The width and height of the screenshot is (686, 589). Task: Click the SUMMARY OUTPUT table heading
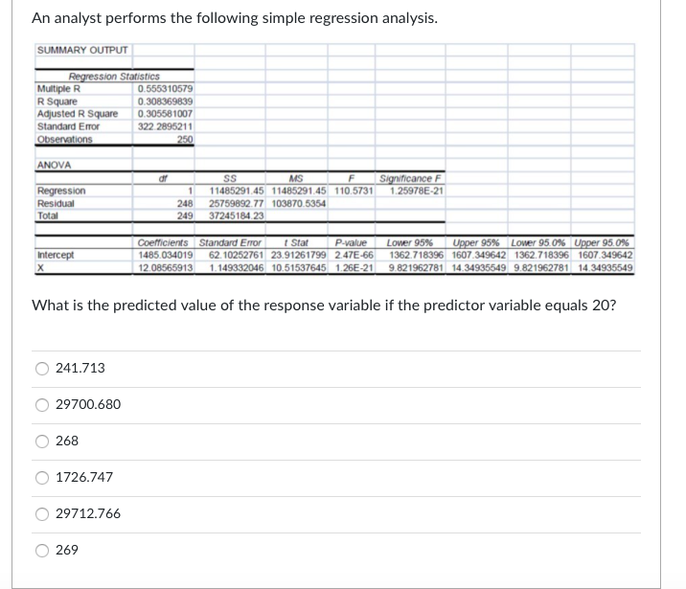click(x=82, y=51)
